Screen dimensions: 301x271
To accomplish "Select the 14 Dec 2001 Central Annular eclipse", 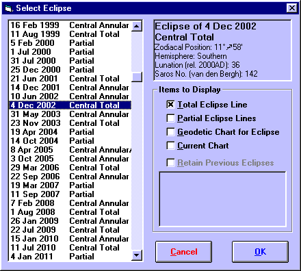I will (x=70, y=88).
